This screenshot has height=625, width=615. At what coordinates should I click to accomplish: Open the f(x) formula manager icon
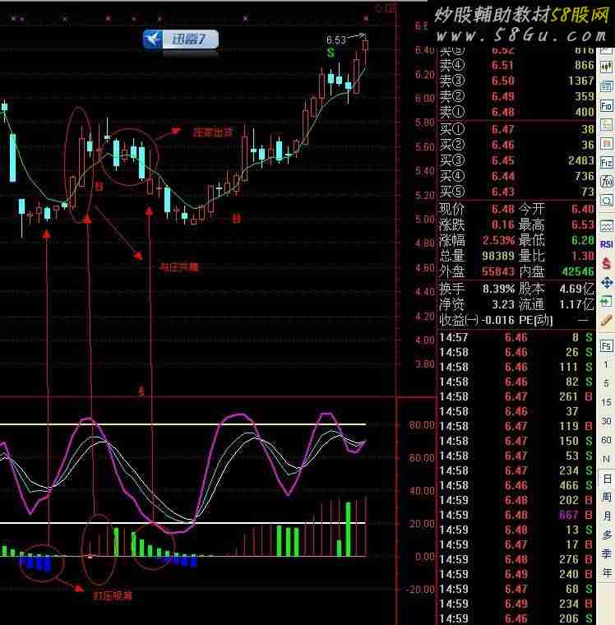point(606,182)
